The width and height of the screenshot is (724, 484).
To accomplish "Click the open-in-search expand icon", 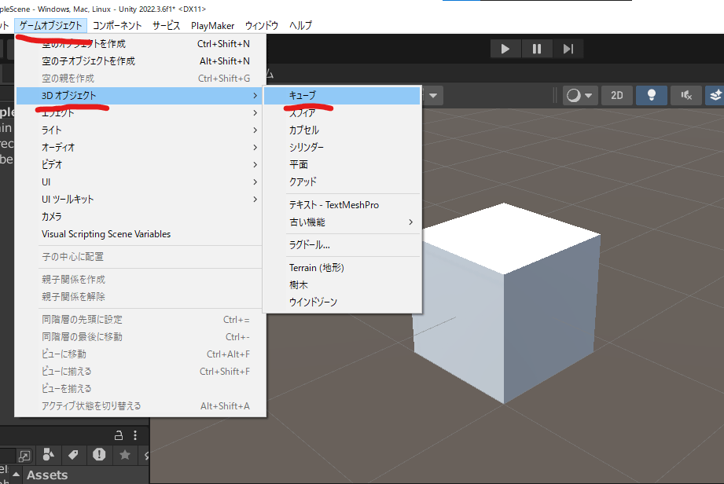I will click(x=24, y=456).
